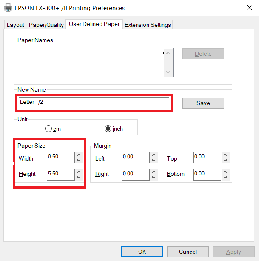
Task: Click the Save button for new paper name
Action: pos(203,103)
